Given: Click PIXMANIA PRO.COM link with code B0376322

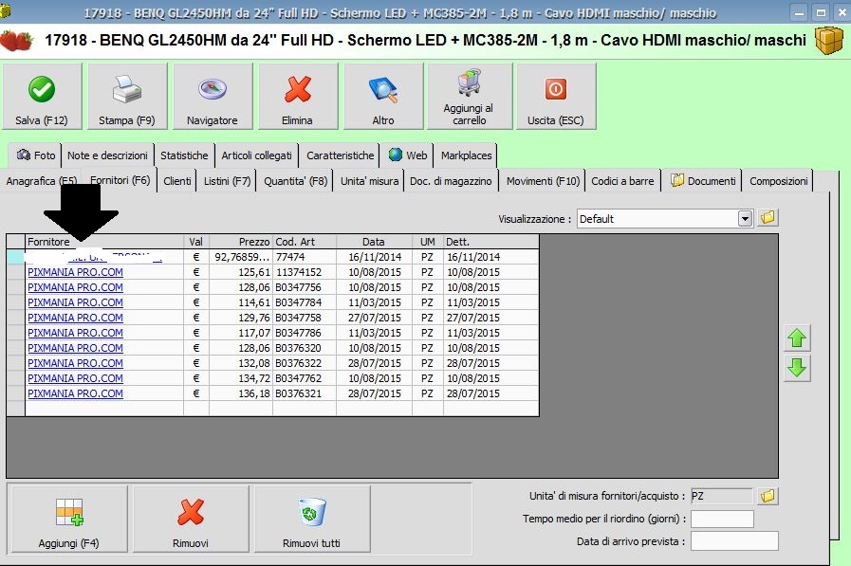Looking at the screenshot, I should (x=76, y=363).
